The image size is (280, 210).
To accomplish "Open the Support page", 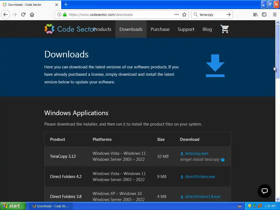I will tap(186, 29).
